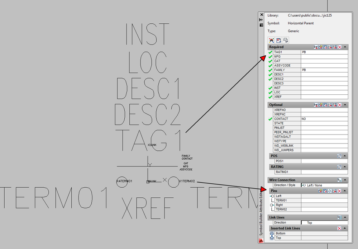This screenshot has height=249, width=358.
Task: Select the large XREF attribute text in drawing
Action: pos(148,208)
